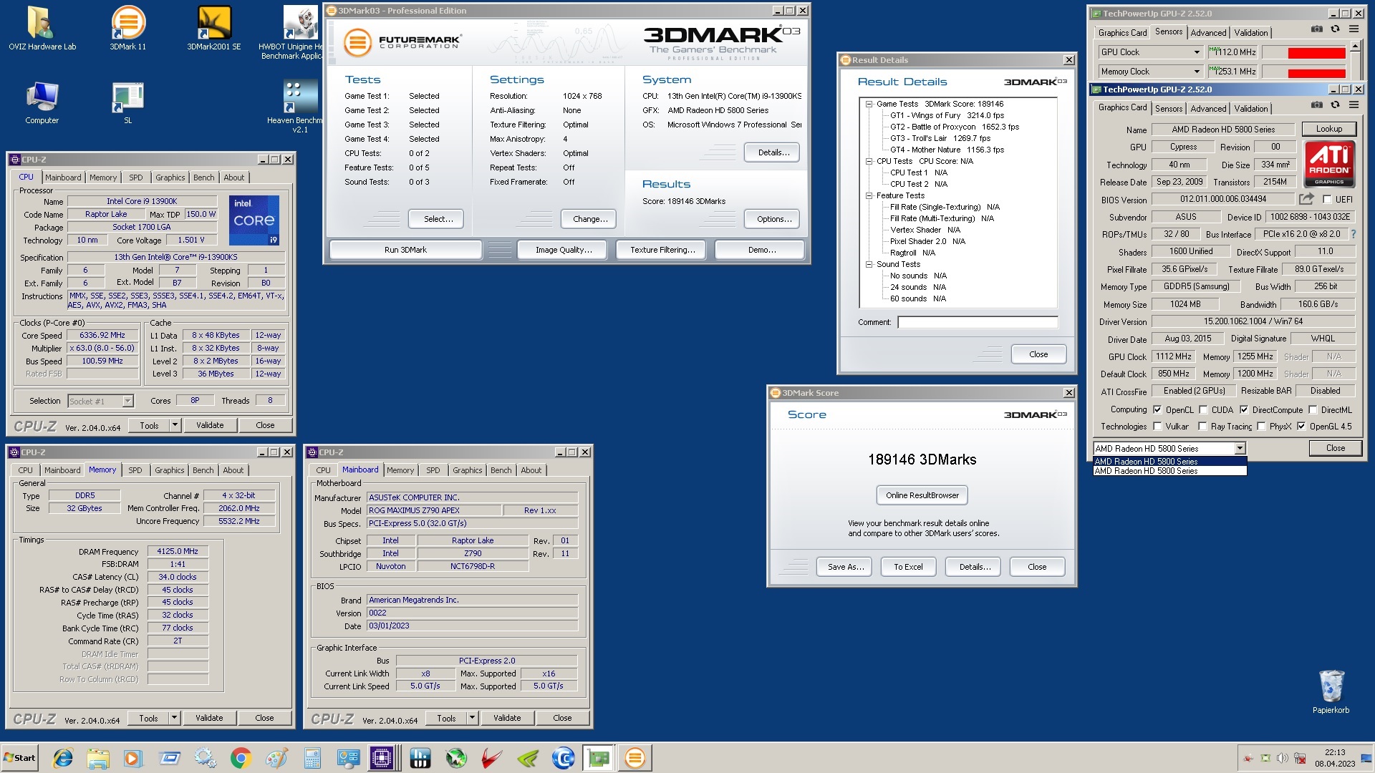
Task: Refresh front GPU-Z Graphics Card window
Action: pos(1335,105)
